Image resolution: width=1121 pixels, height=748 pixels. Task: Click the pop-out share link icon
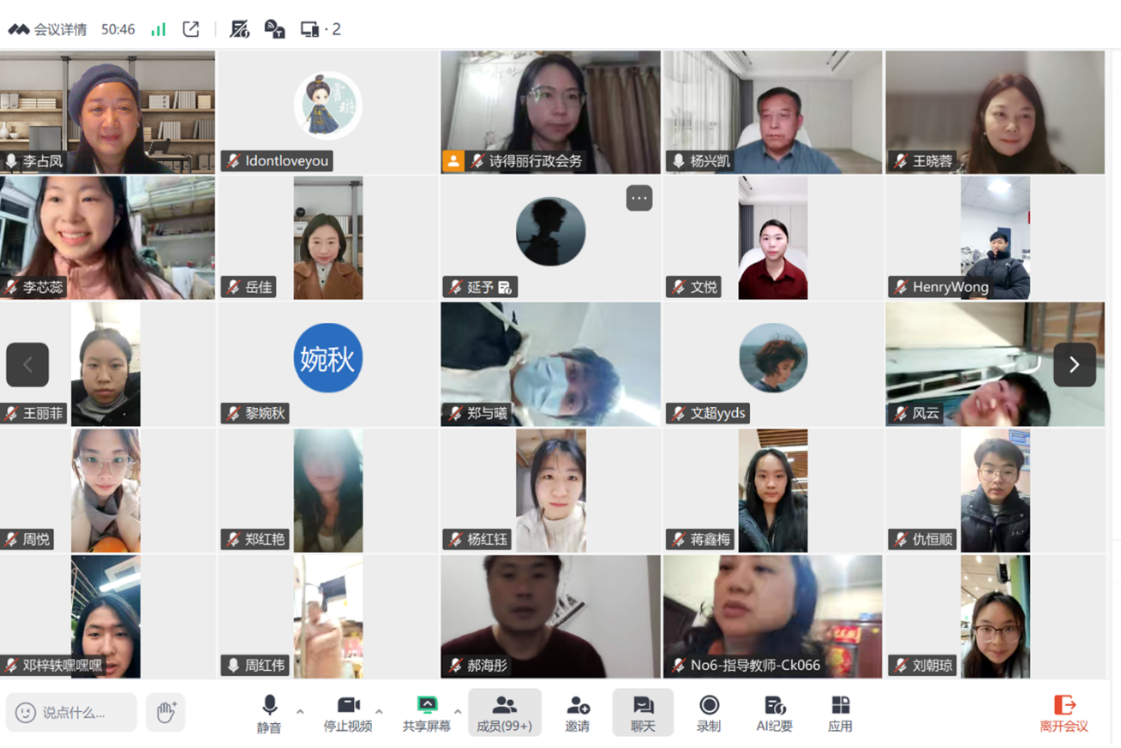pyautogui.click(x=191, y=29)
